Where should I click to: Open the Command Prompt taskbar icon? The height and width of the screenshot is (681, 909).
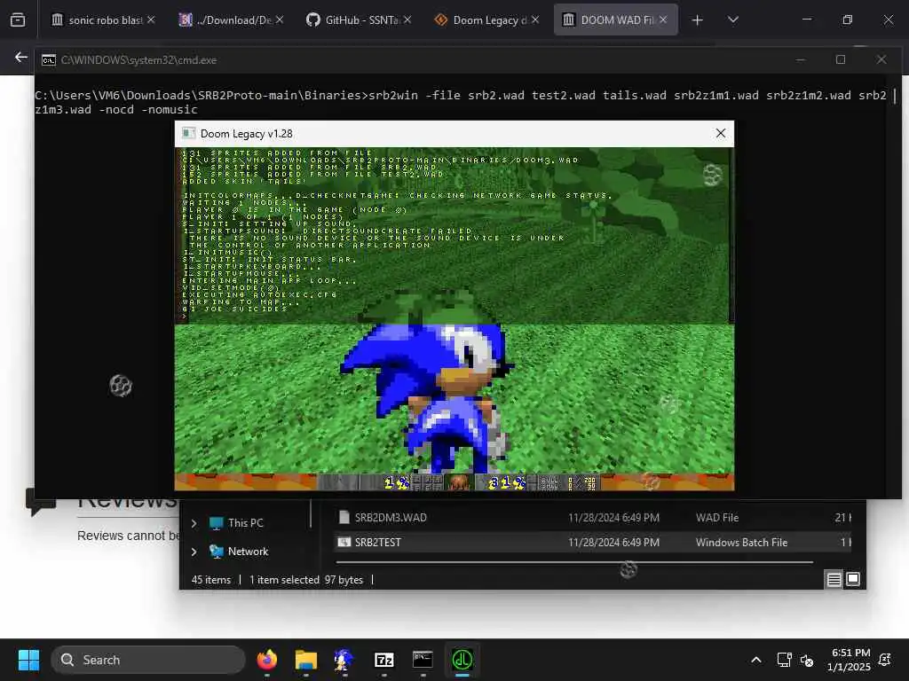pos(423,660)
